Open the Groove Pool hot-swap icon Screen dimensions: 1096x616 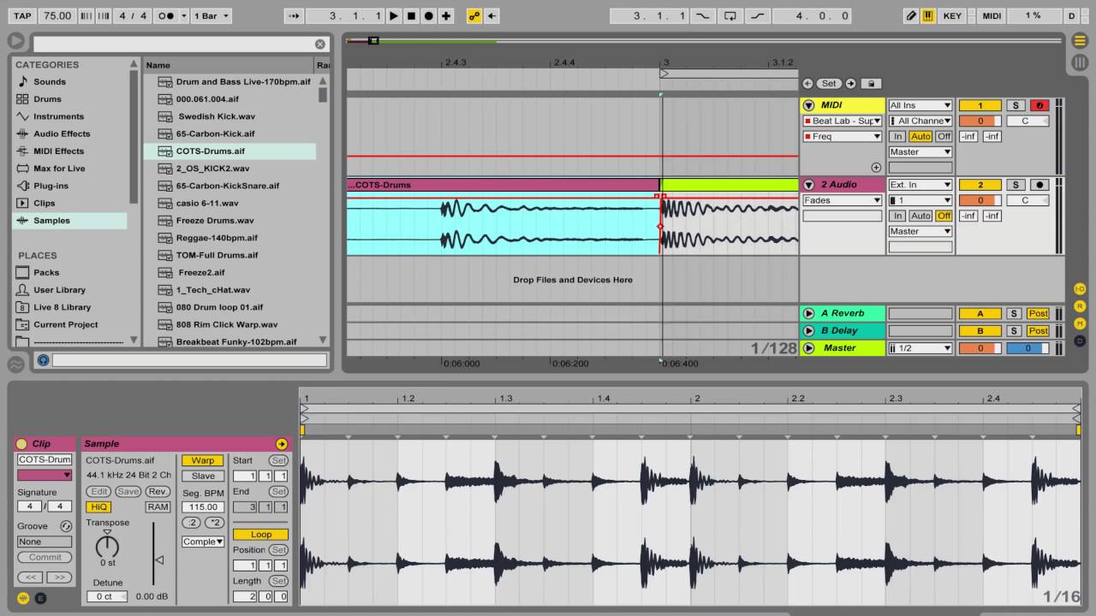pos(66,526)
